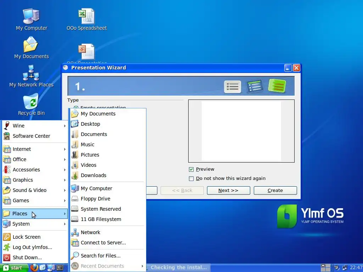The width and height of the screenshot is (363, 272).
Task: Minimize the Presentation Wizard window
Action: tap(288, 68)
